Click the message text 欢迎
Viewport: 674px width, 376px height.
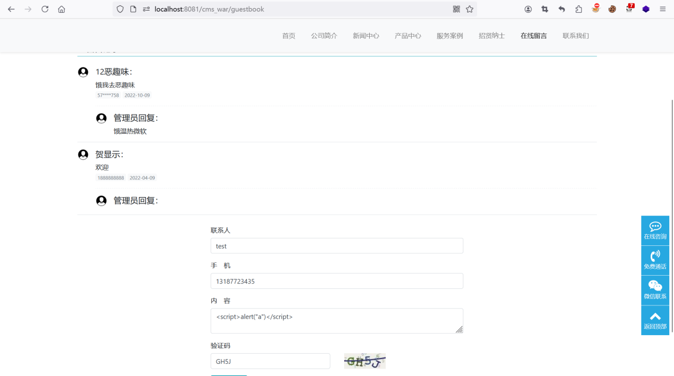pyautogui.click(x=102, y=167)
